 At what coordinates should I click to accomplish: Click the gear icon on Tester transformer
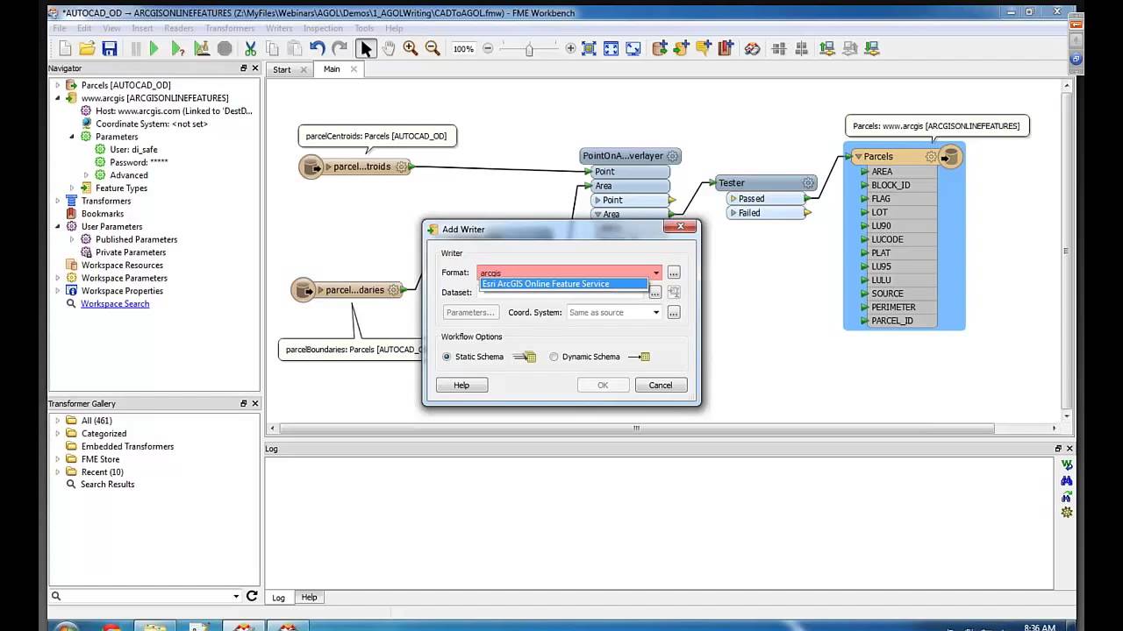(809, 183)
